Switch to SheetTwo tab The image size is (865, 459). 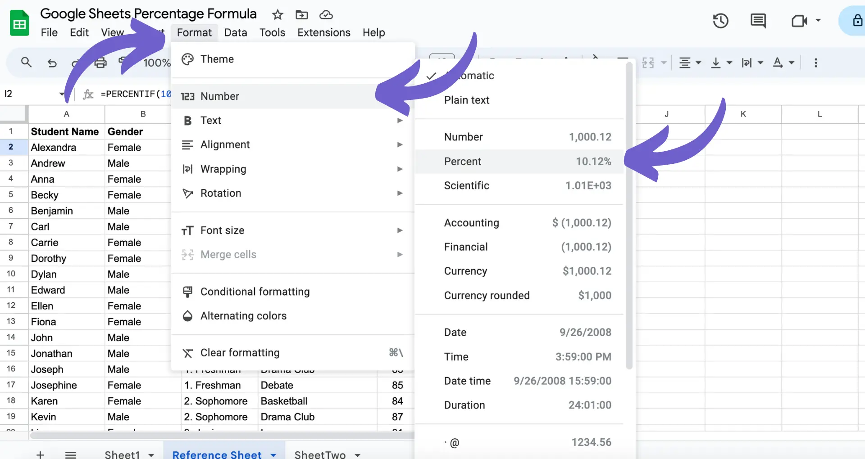click(320, 454)
